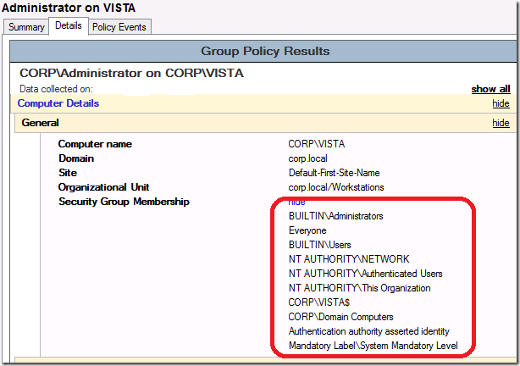
Task: Collapse the Security Group Membership list
Action: [296, 202]
